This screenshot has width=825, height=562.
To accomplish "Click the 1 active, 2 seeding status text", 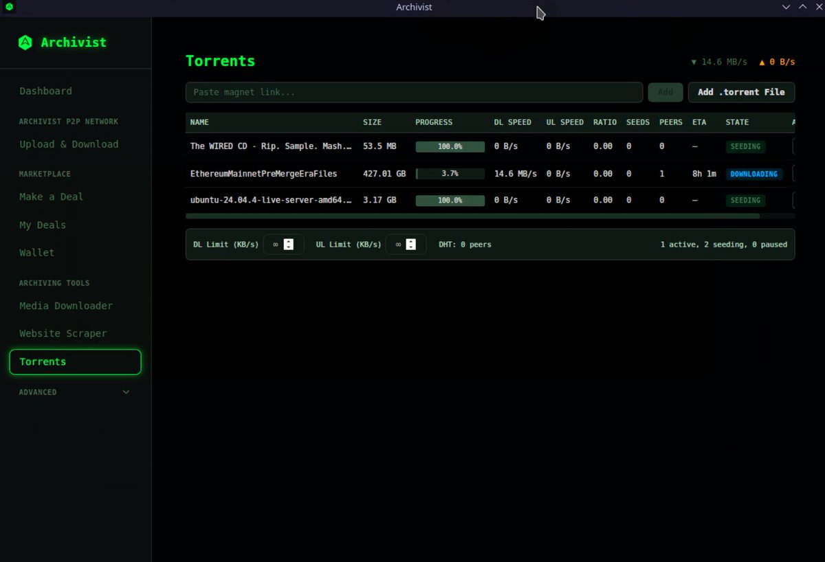I will (x=723, y=245).
